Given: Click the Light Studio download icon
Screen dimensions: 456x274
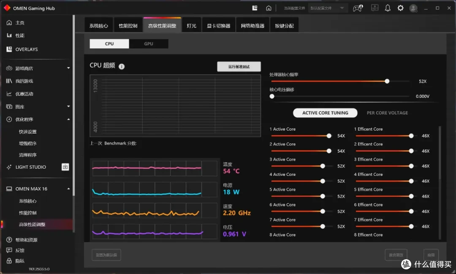Looking at the screenshot, I should coord(65,167).
